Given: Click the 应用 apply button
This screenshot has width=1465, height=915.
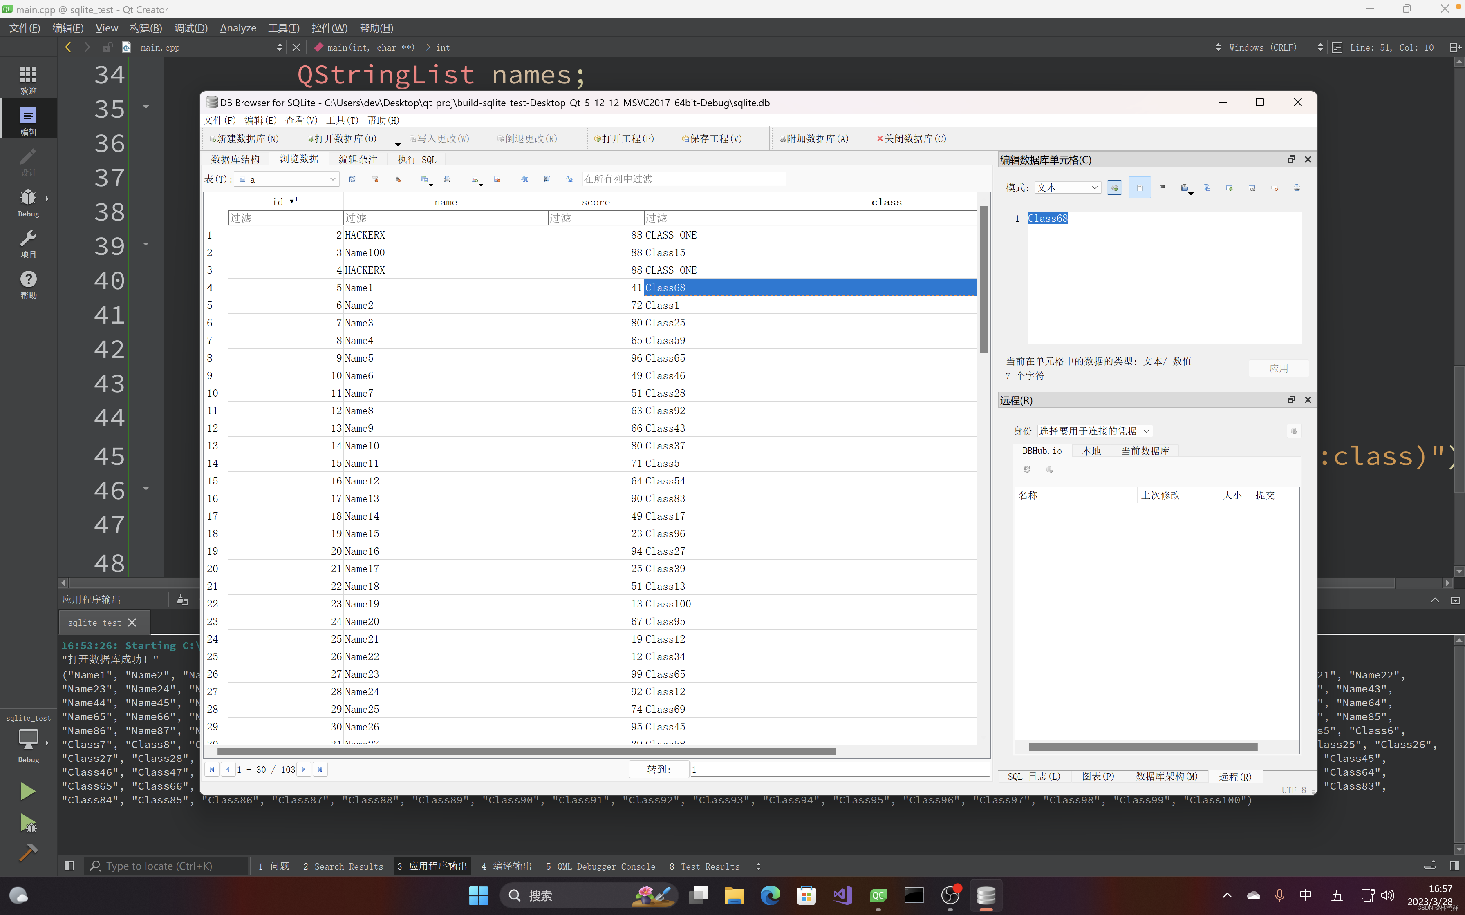Looking at the screenshot, I should tap(1279, 368).
